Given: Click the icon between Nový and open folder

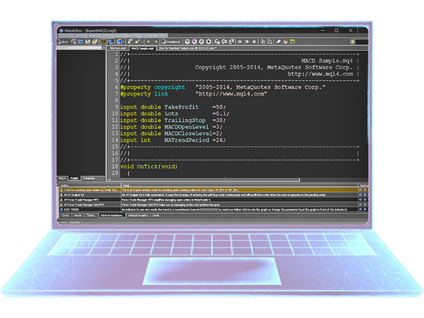Looking at the screenshot, I should click(74, 42).
